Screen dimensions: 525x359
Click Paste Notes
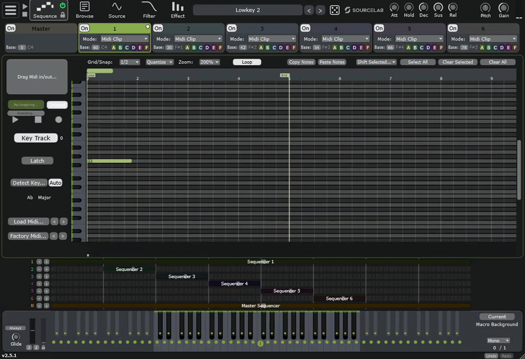pyautogui.click(x=332, y=62)
